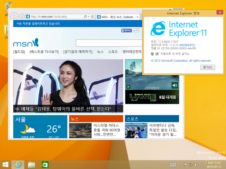Click the tank news thumbnail image
Screen dimensions: 226x169
[80, 131]
